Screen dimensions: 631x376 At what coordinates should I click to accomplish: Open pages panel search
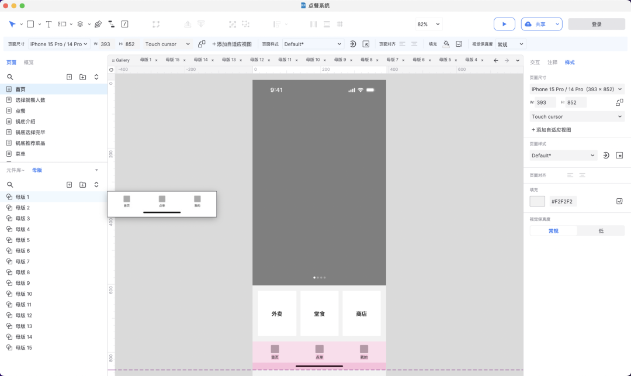coord(10,77)
